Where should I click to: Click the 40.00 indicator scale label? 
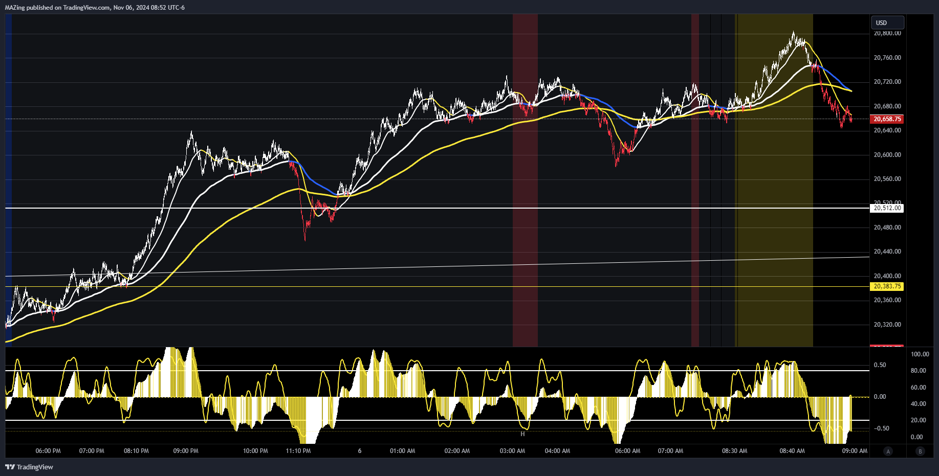pyautogui.click(x=919, y=404)
